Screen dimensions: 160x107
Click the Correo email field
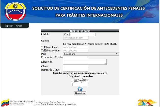75,38
